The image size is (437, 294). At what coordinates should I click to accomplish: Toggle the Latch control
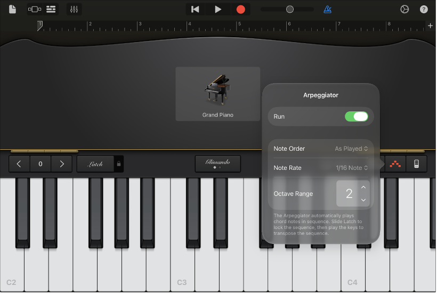(95, 164)
